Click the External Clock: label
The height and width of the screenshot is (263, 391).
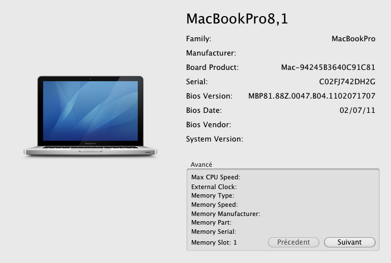[x=214, y=187]
